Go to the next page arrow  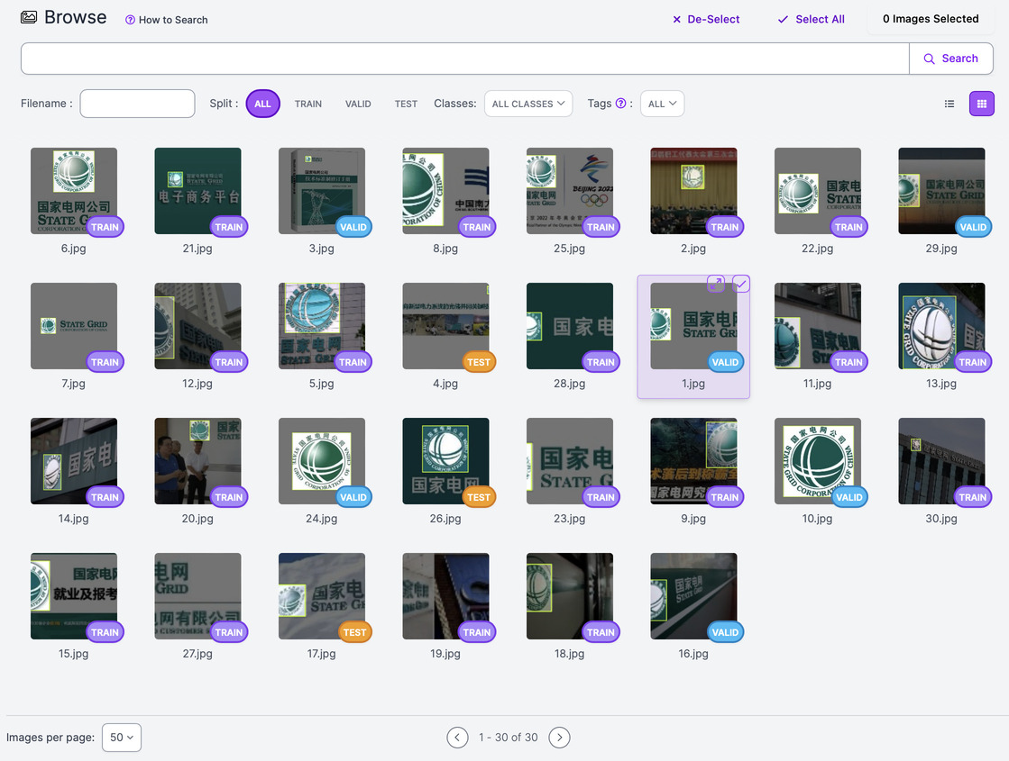[559, 738]
